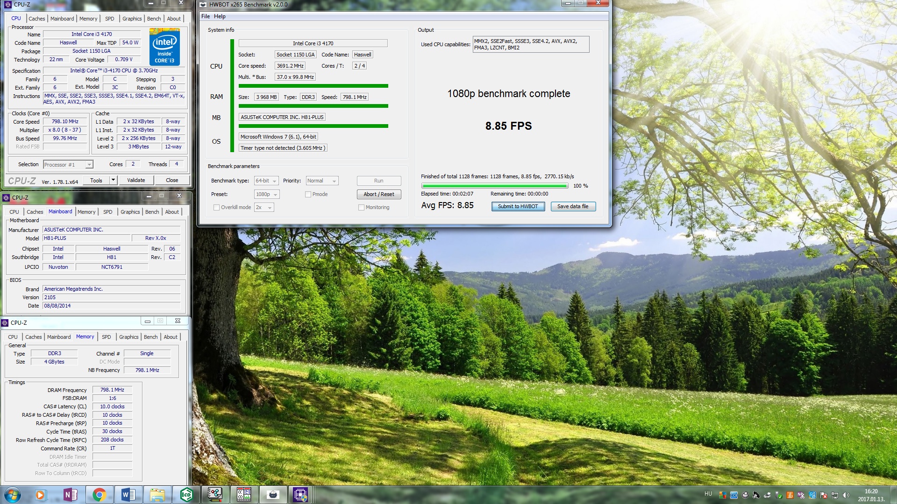Viewport: 897px width, 504px height.
Task: Open the Preset 1080p dropdown
Action: coord(267,195)
